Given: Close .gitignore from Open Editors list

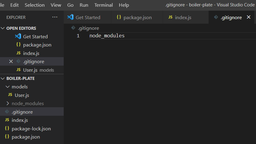Looking at the screenshot, I should 11,61.
